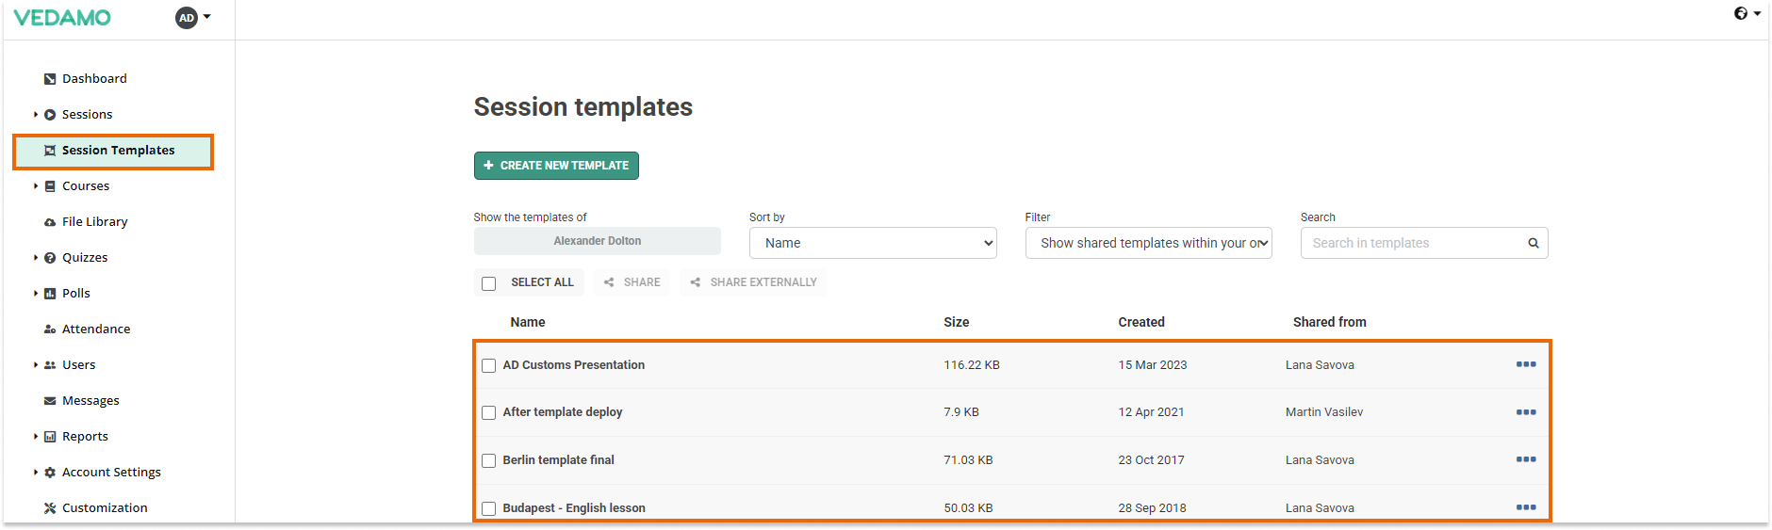Open the Berlin template final link
This screenshot has width=1772, height=530.
click(558, 460)
